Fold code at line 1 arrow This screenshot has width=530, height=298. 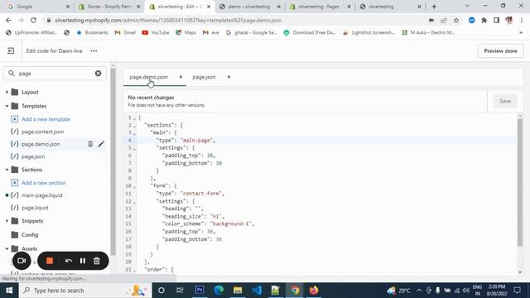click(134, 118)
